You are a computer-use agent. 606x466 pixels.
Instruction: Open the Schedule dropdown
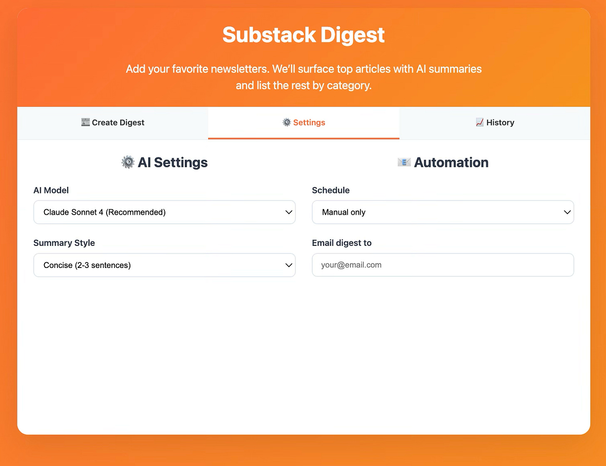click(443, 212)
